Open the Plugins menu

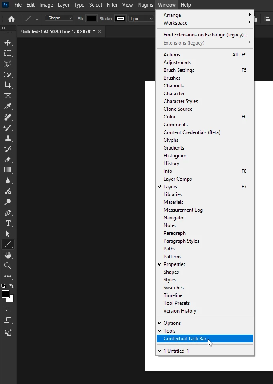point(145,5)
